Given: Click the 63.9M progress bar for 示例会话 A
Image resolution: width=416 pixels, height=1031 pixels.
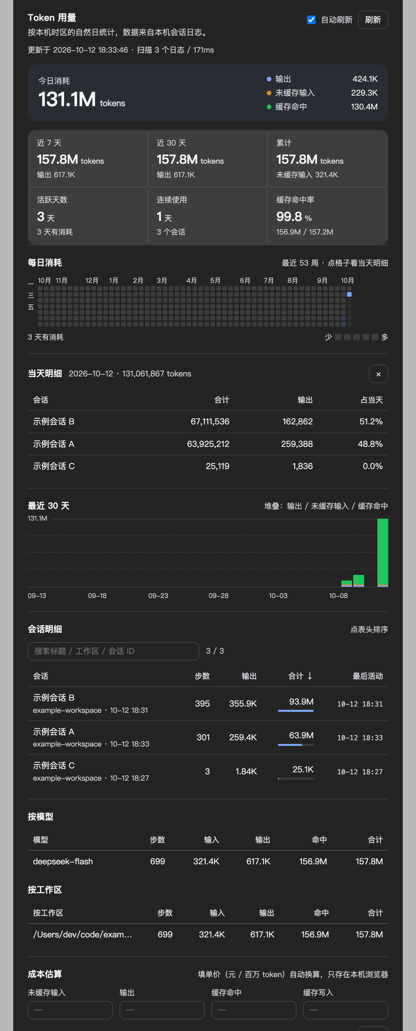Looking at the screenshot, I should coord(296,745).
